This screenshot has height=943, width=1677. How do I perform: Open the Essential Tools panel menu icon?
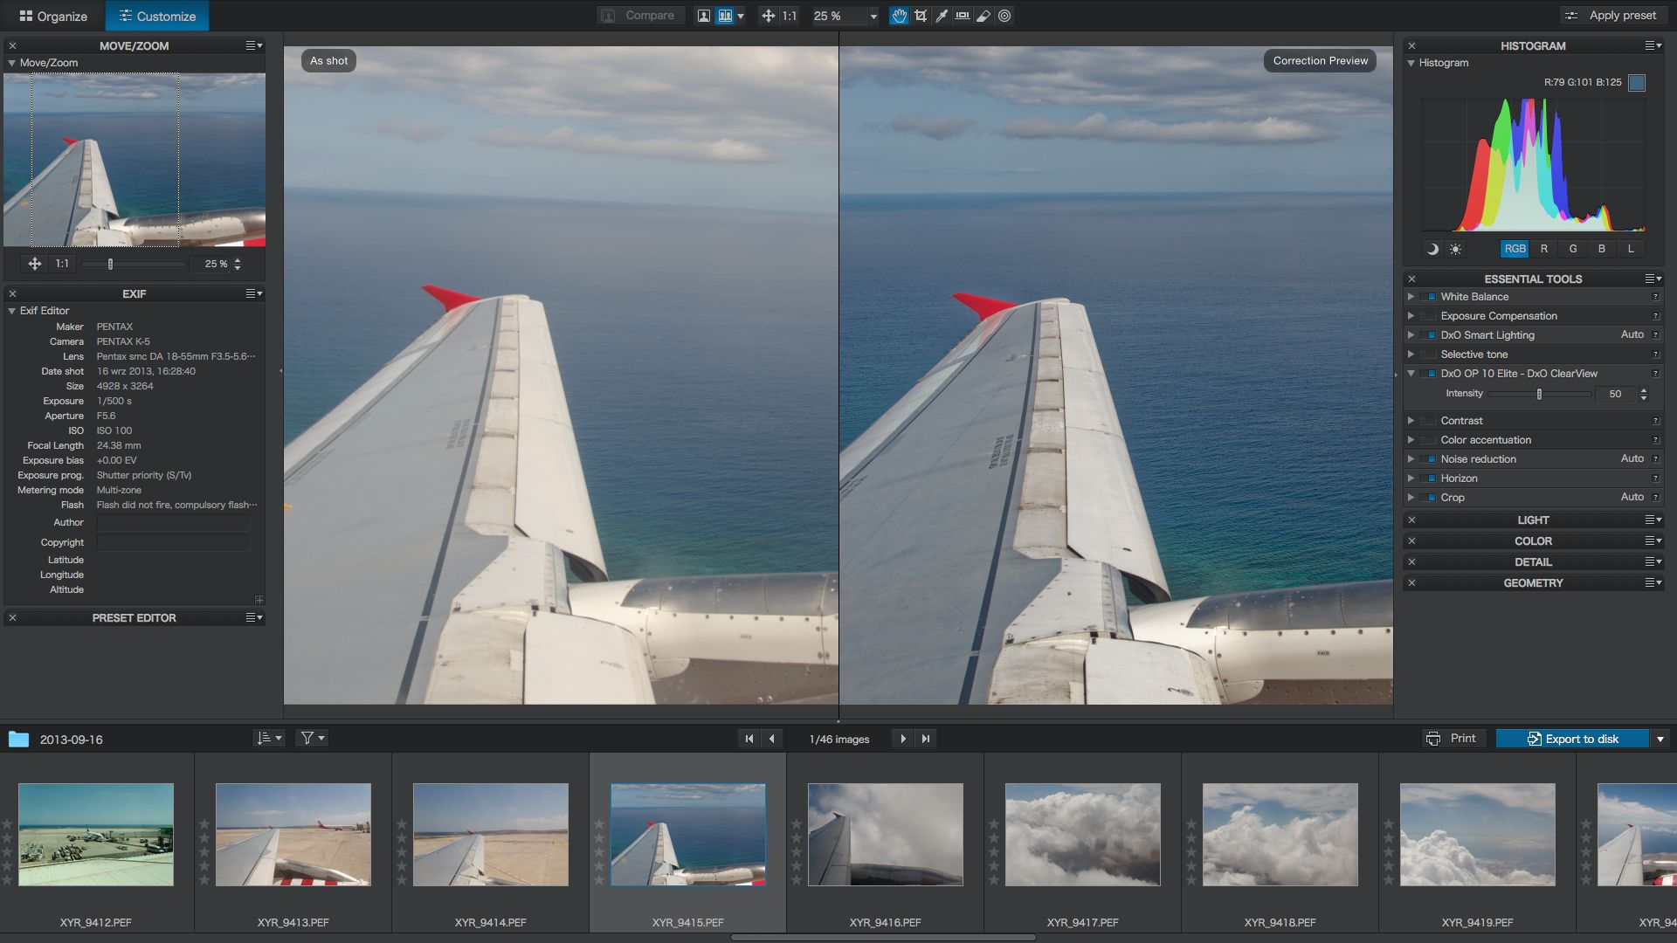(x=1653, y=279)
